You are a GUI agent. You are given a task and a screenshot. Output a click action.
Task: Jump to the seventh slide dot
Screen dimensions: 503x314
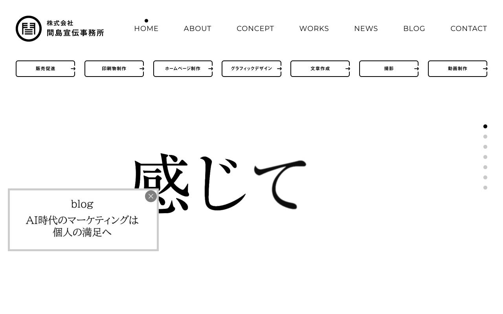[x=485, y=188]
